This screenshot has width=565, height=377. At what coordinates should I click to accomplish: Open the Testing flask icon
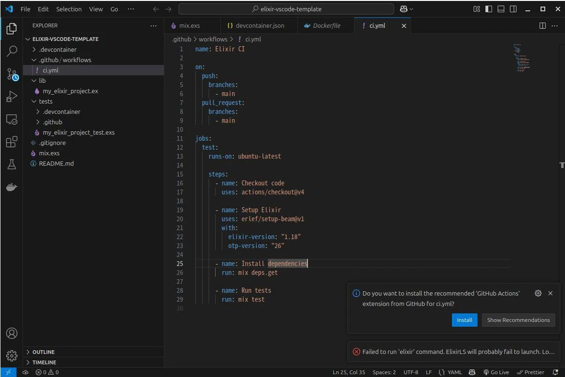click(x=12, y=164)
